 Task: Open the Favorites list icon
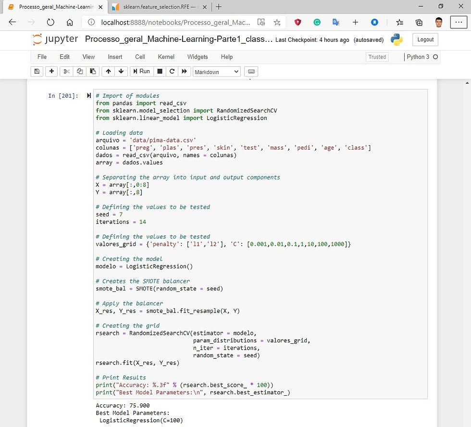tap(399, 22)
